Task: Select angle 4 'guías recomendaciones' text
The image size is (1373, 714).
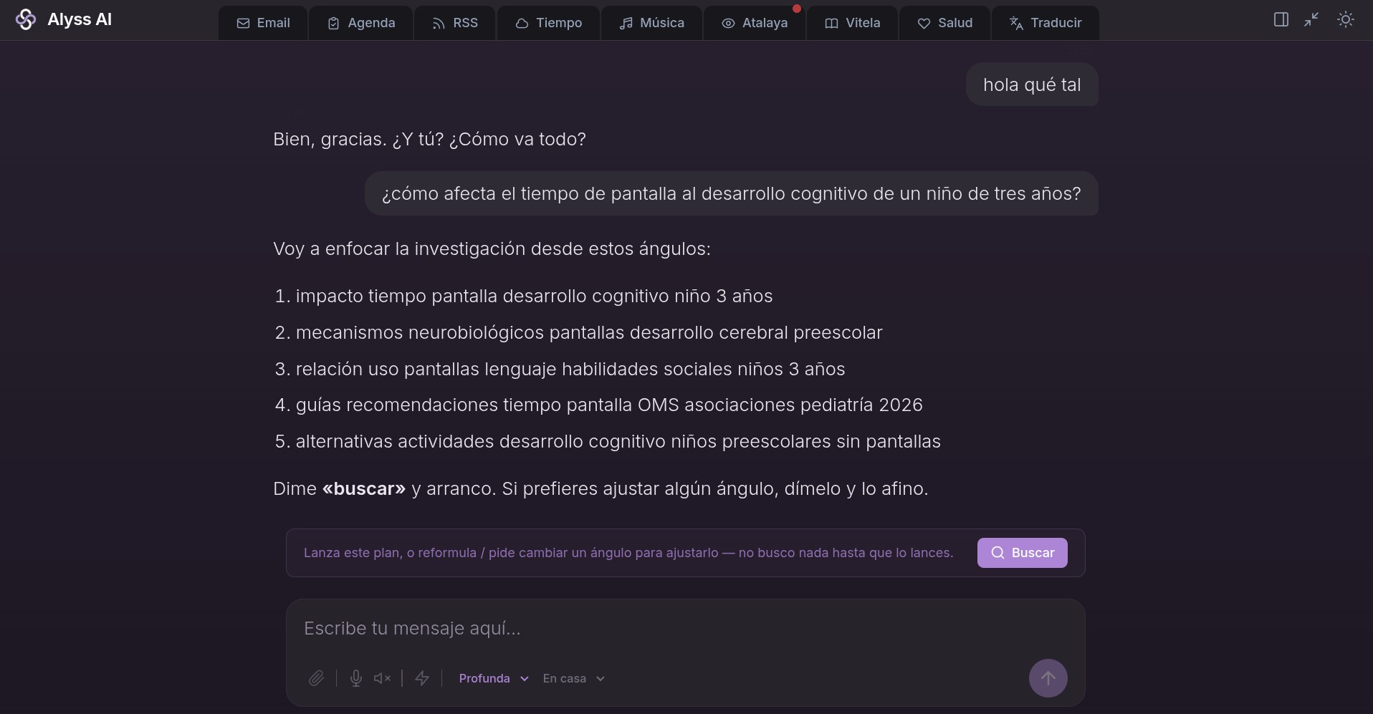Action: (609, 405)
